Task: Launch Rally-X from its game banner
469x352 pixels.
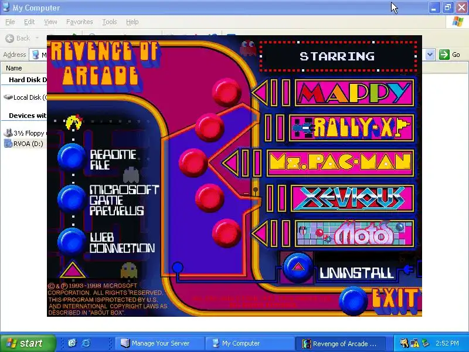Action: click(352, 128)
